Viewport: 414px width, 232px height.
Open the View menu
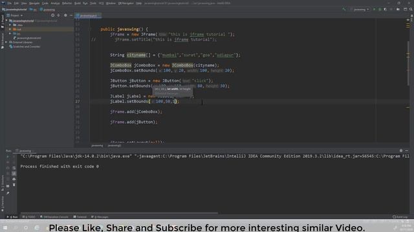tap(24, 3)
